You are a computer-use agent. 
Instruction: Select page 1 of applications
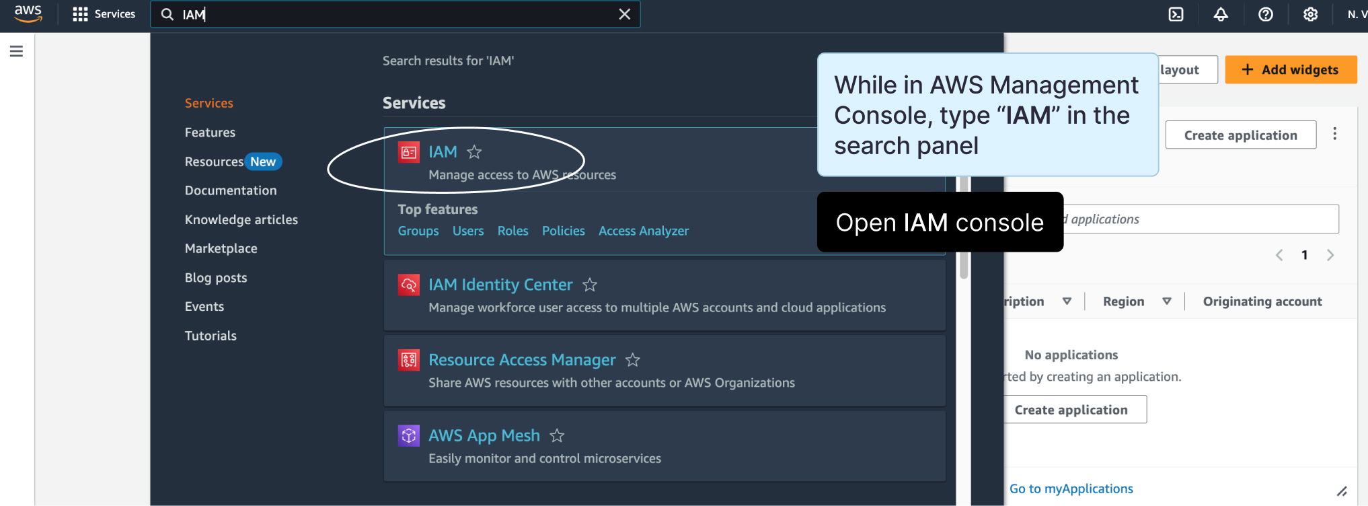[1305, 255]
